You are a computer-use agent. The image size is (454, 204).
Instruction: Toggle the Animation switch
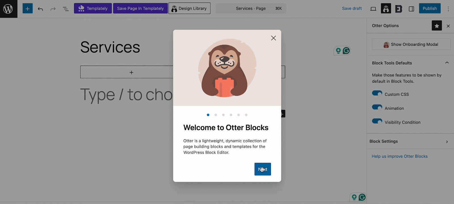click(377, 107)
